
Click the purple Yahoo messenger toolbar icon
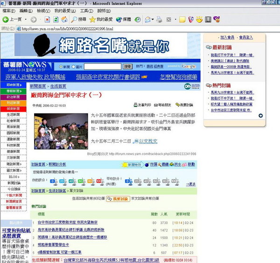217,19
